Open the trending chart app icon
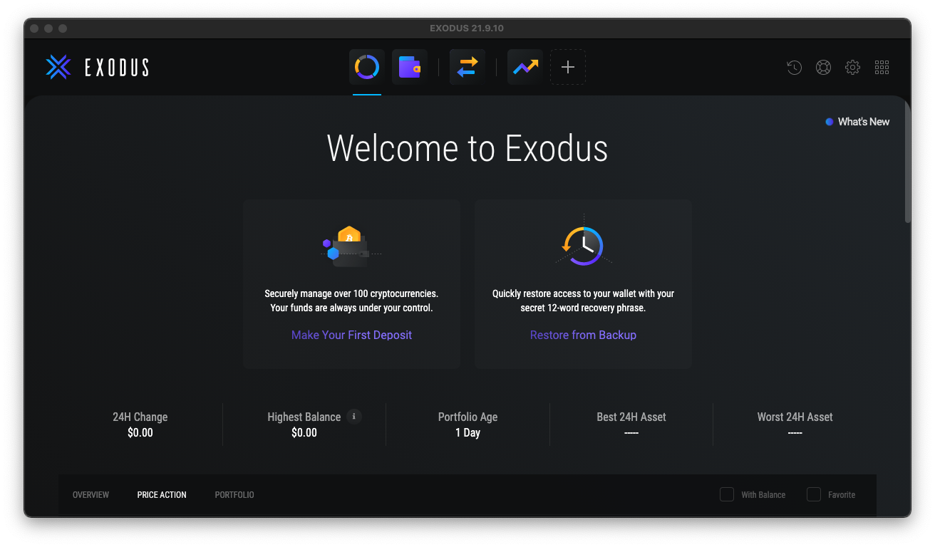The image size is (935, 547). click(525, 67)
